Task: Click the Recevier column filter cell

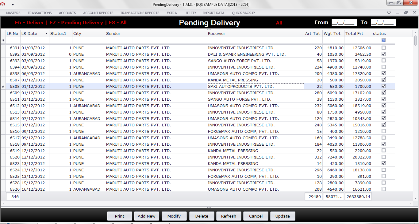Action: 256,40
